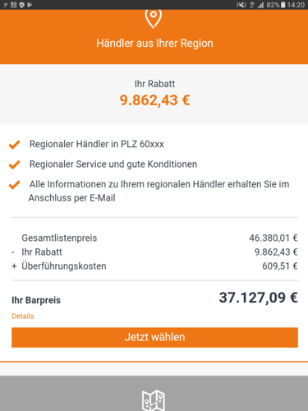
Task: Tap checkmark beside Regionaler Händler in PLZ
Action: [14, 145]
